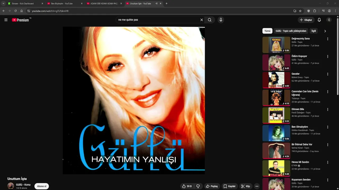
Task: Run search with the magnifier button
Action: [209, 20]
